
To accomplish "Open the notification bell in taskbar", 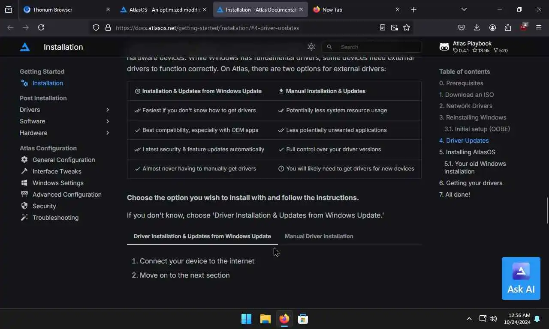I will (537, 319).
